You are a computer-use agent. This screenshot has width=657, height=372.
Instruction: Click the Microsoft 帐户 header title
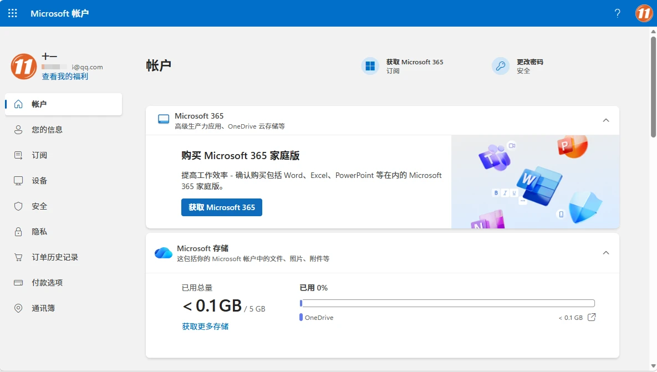pyautogui.click(x=59, y=13)
